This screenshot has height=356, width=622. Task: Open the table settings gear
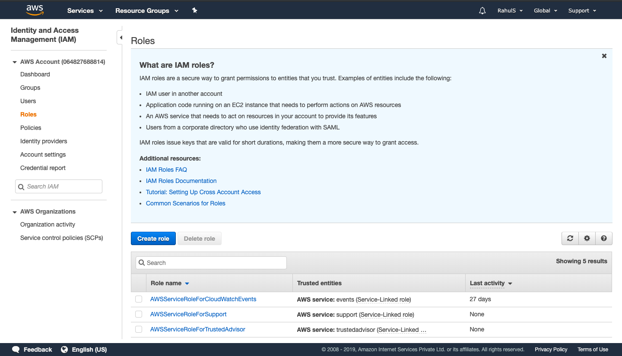coord(587,238)
